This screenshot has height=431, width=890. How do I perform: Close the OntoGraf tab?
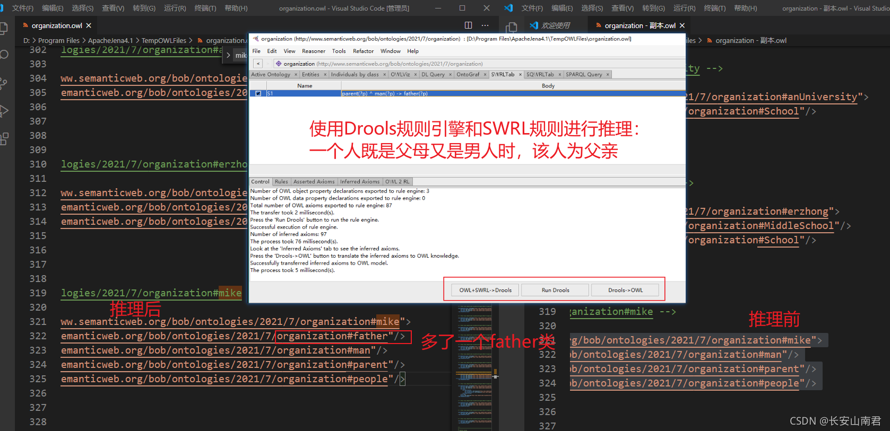click(x=485, y=75)
